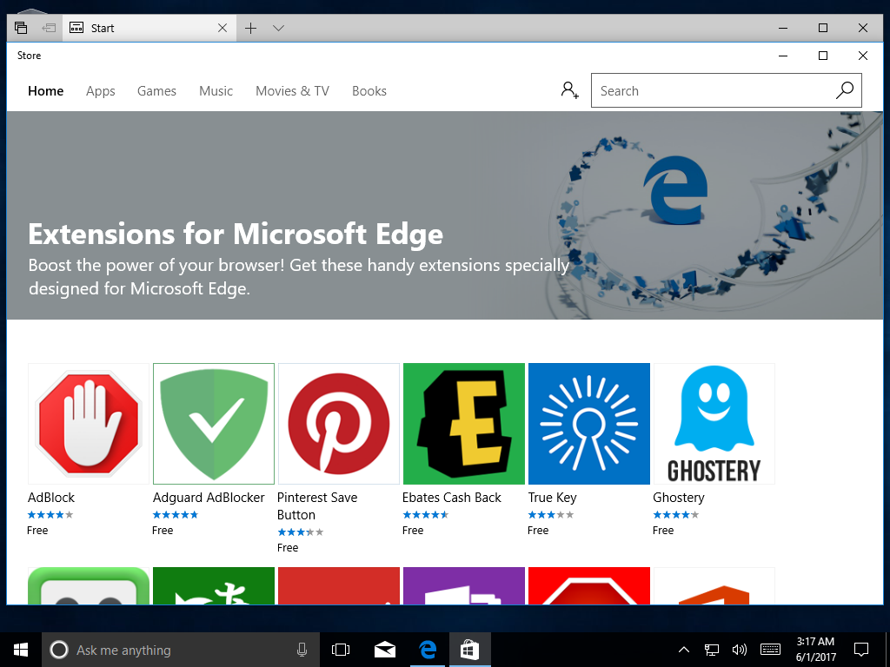Open Extensions for Microsoft Edge banner

pos(444,215)
